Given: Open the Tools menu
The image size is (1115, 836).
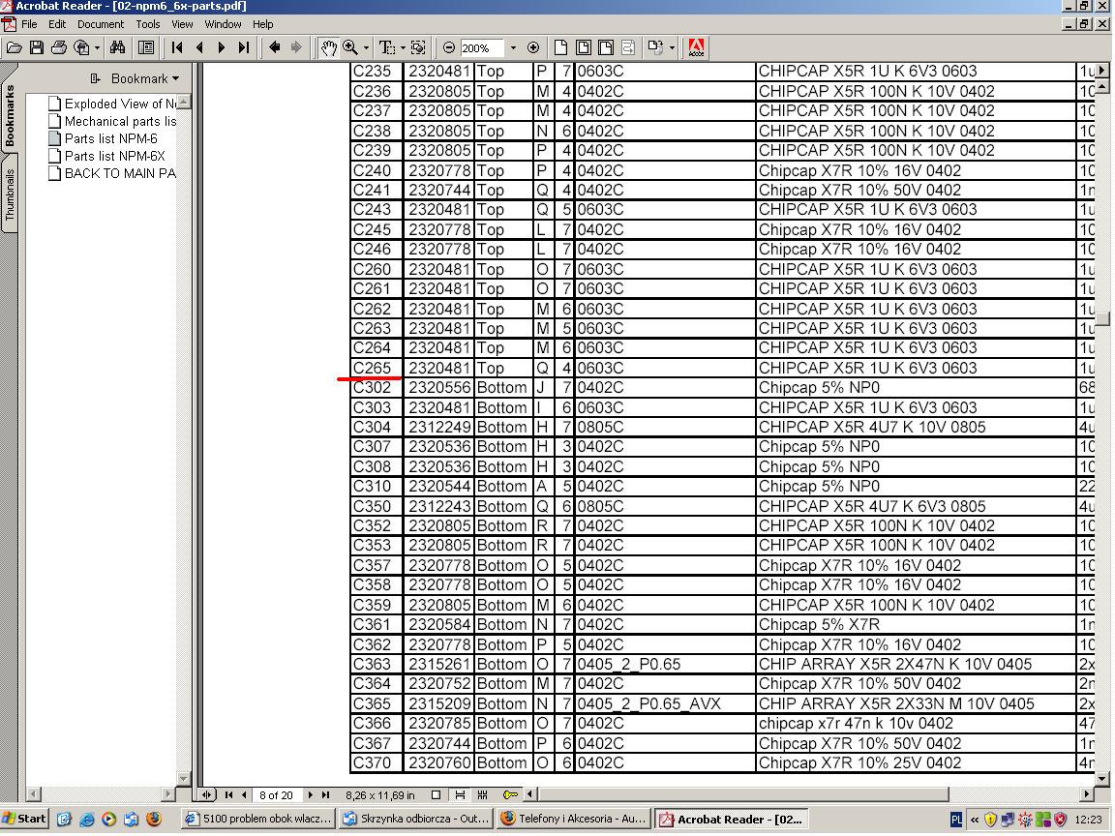Looking at the screenshot, I should coord(148,24).
